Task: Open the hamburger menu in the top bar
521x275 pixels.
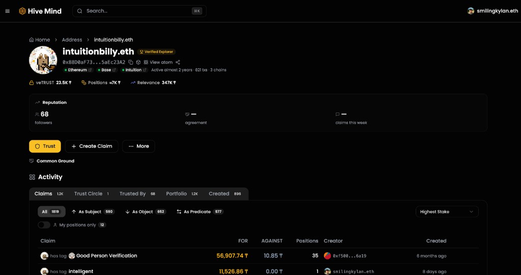Action: coord(7,11)
